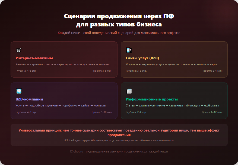238x165 pixels.
Task: Click the iClobot адаптирует AI-сценарии line
Action: click(119, 140)
